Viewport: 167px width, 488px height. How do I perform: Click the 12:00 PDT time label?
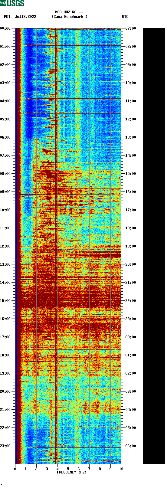5,246
